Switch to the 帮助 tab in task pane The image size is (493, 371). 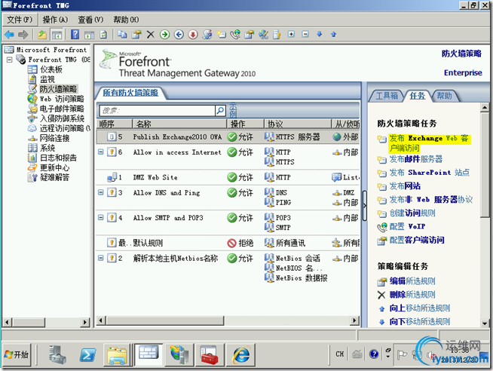click(444, 96)
